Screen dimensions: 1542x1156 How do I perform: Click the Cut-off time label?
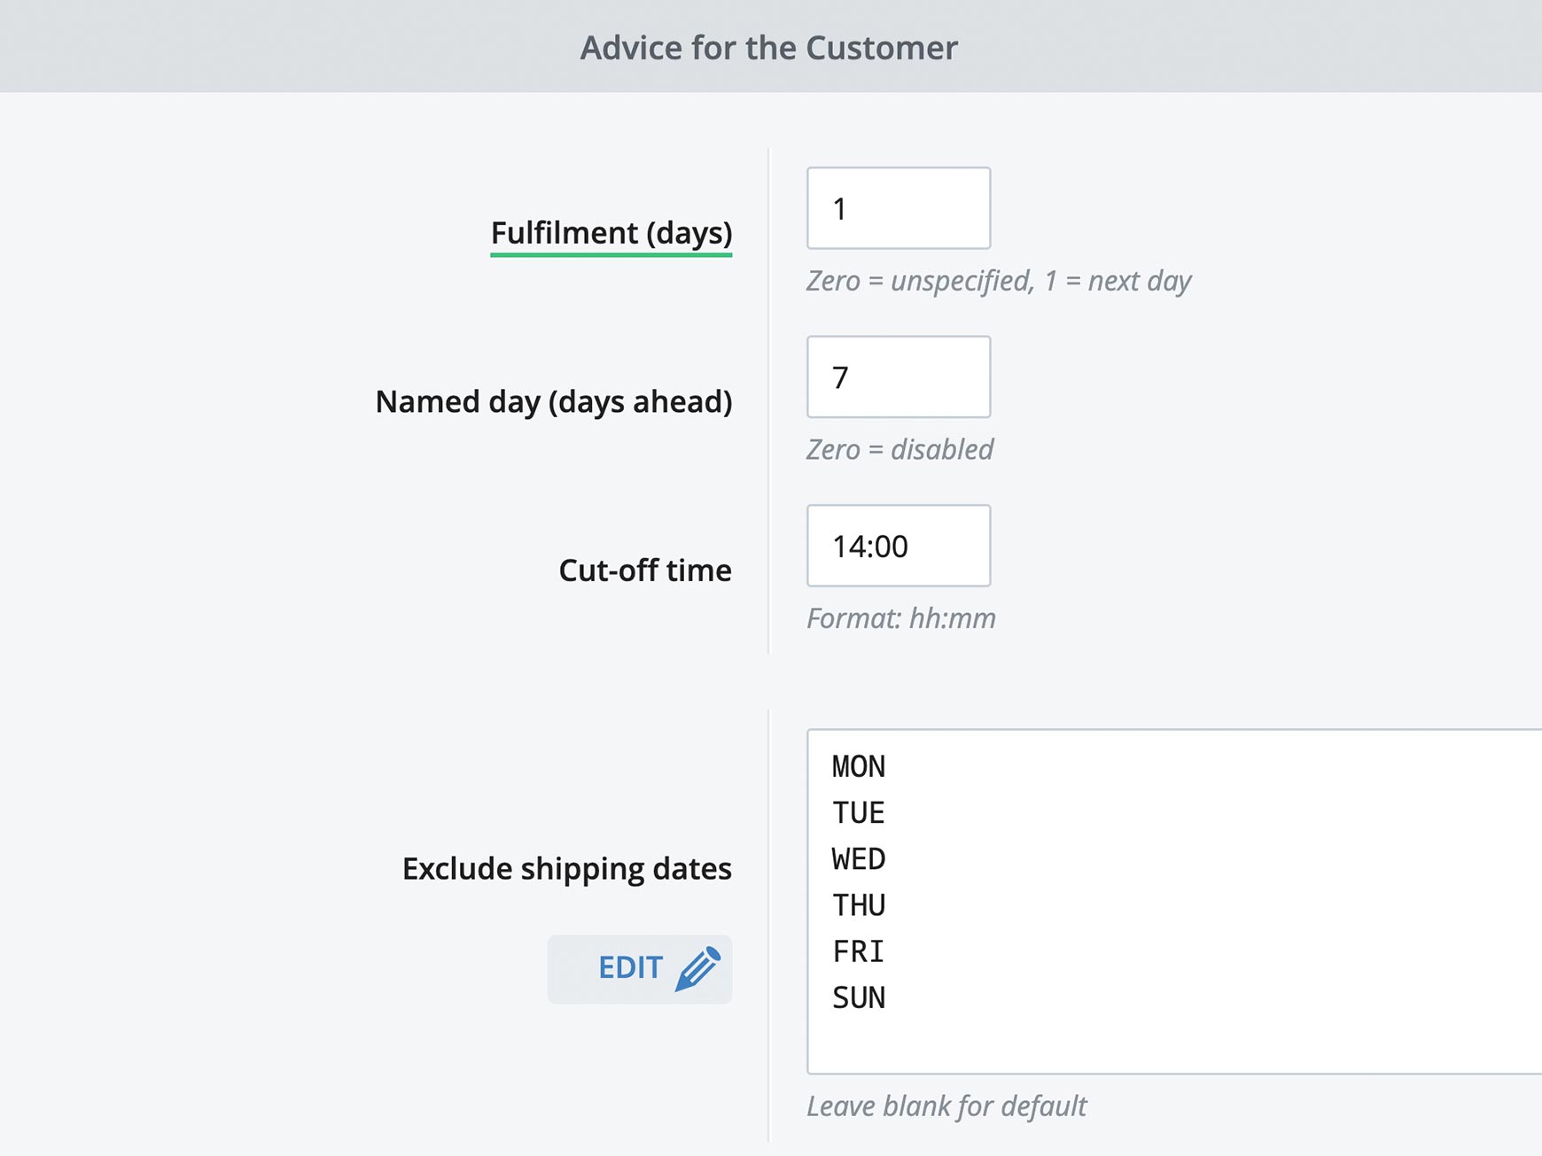coord(645,570)
